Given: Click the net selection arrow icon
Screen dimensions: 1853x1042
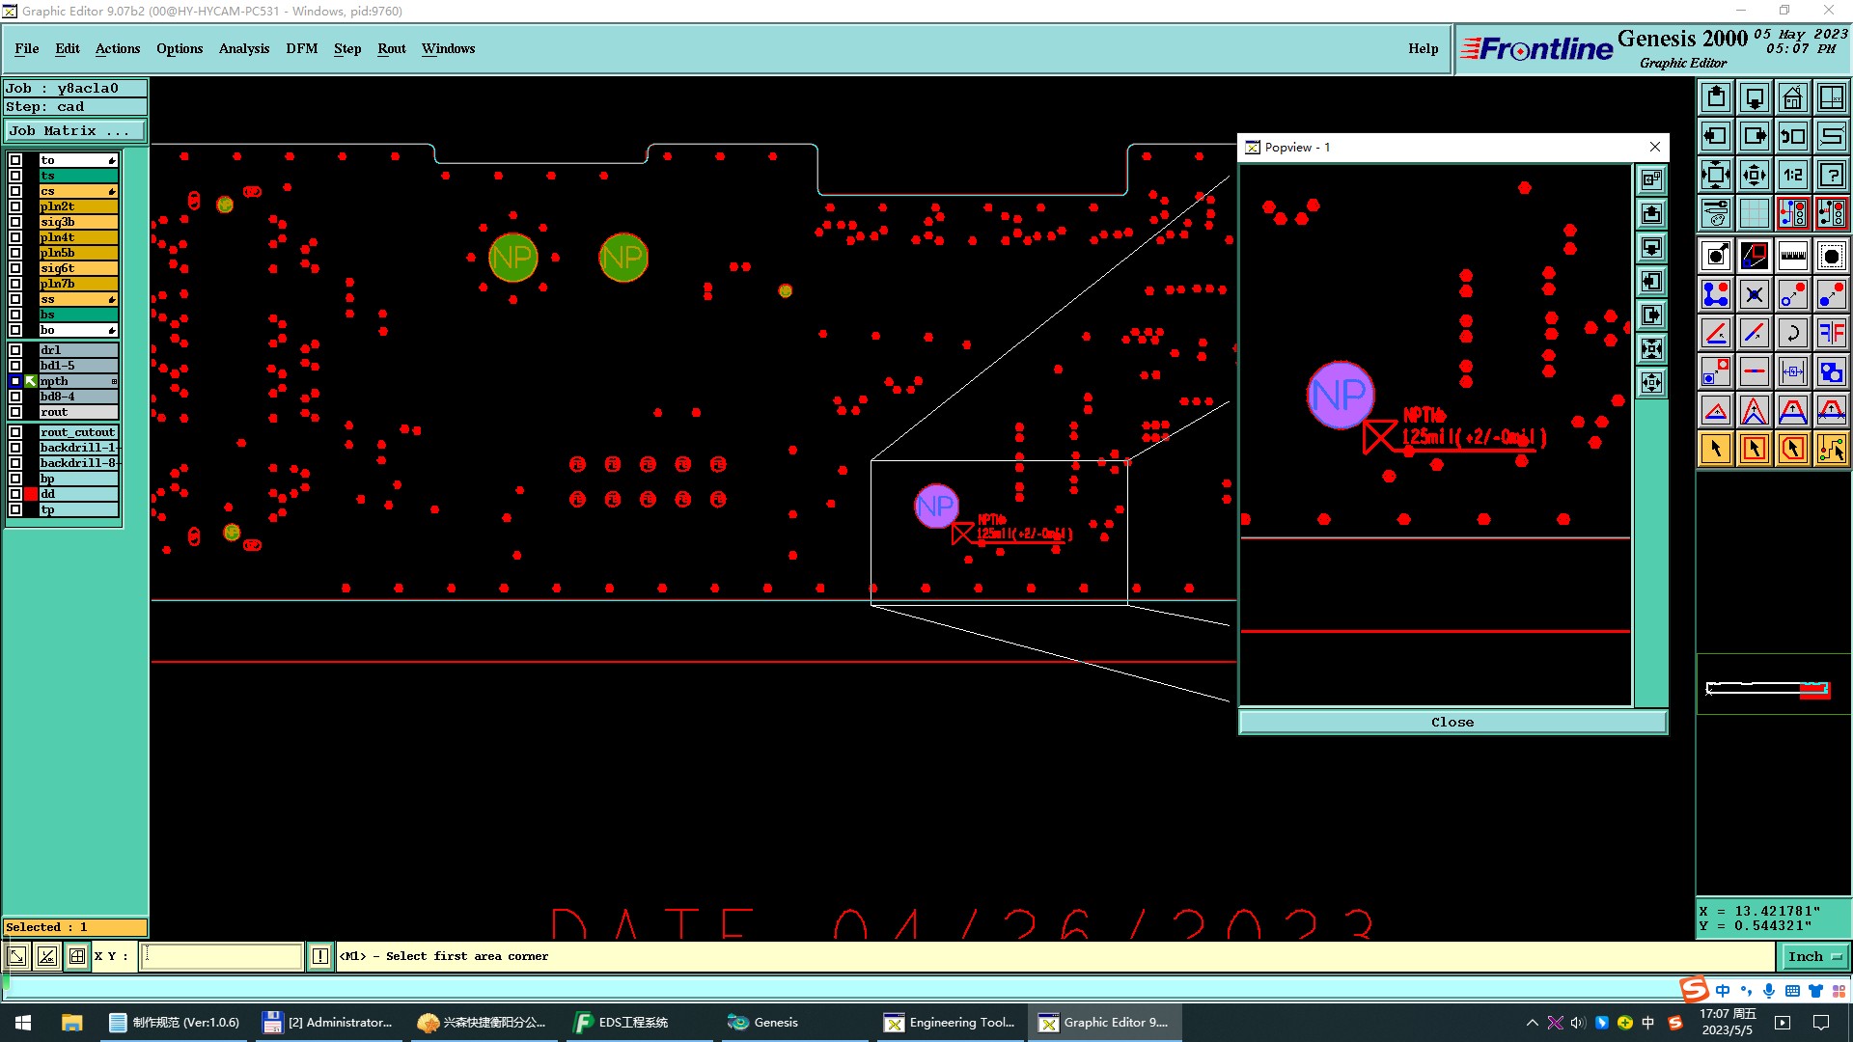Looking at the screenshot, I should [x=1831, y=449].
